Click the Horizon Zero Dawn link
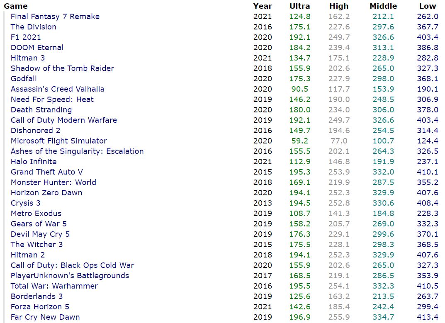The image size is (445, 323). pos(46,193)
